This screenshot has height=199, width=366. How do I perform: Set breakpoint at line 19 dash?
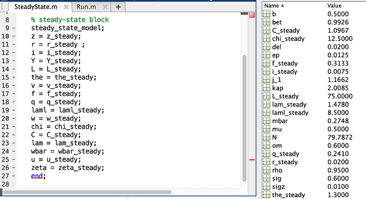pos(14,110)
